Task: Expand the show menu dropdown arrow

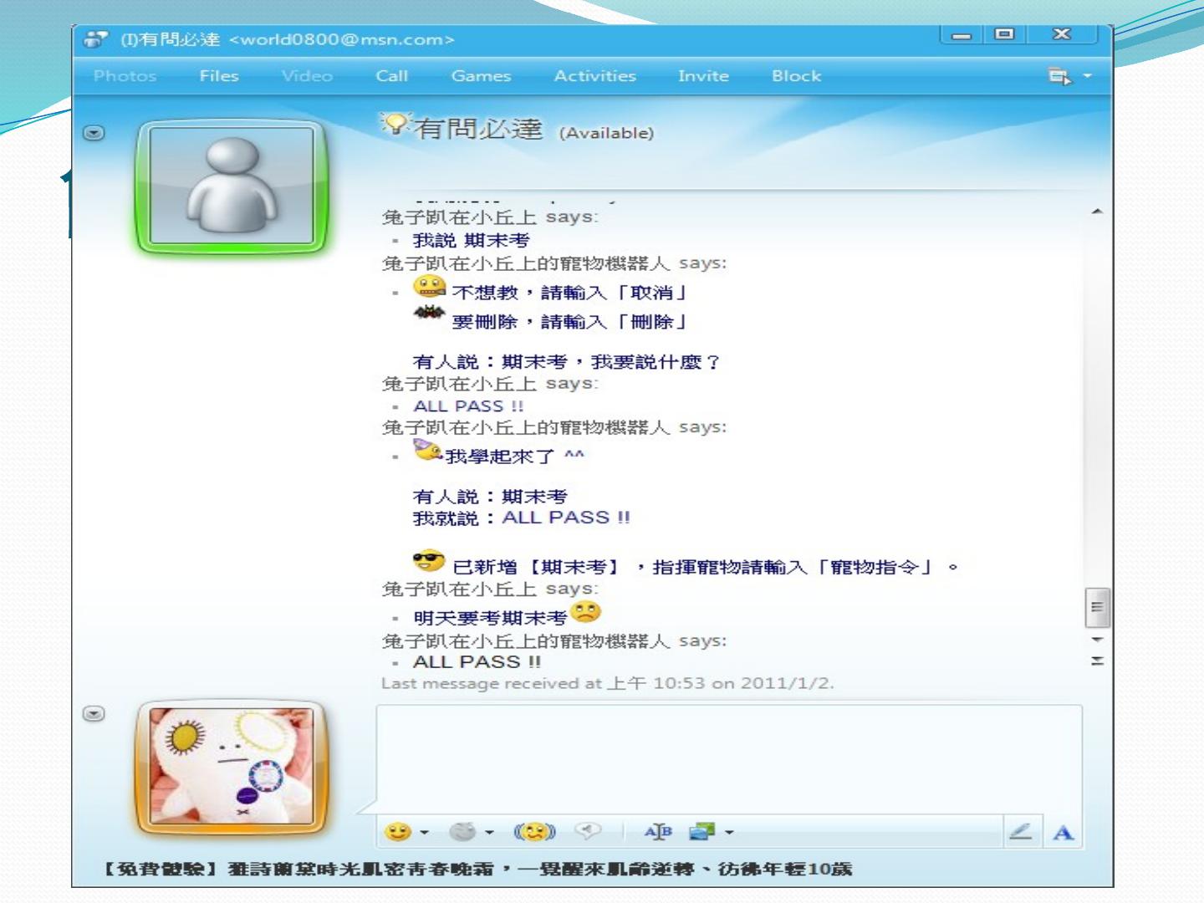Action: click(1088, 76)
